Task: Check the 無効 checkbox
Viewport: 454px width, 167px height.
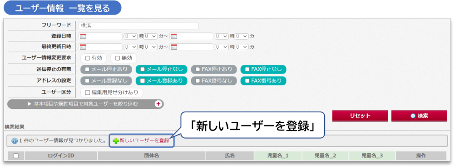Action: pyautogui.click(x=117, y=58)
